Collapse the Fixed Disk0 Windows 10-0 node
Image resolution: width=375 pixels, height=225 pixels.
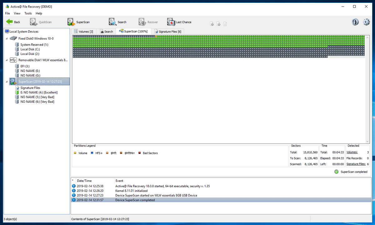7,38
